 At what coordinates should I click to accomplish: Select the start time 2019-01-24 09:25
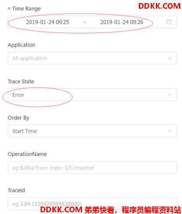coord(48,22)
